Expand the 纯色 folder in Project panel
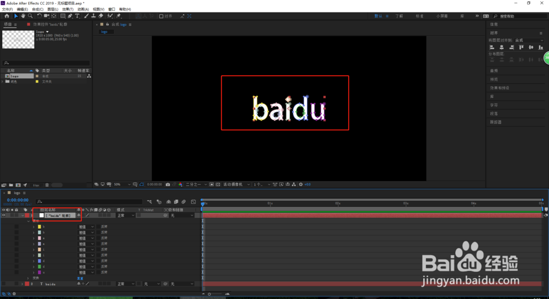549x299 pixels. (x=2, y=82)
